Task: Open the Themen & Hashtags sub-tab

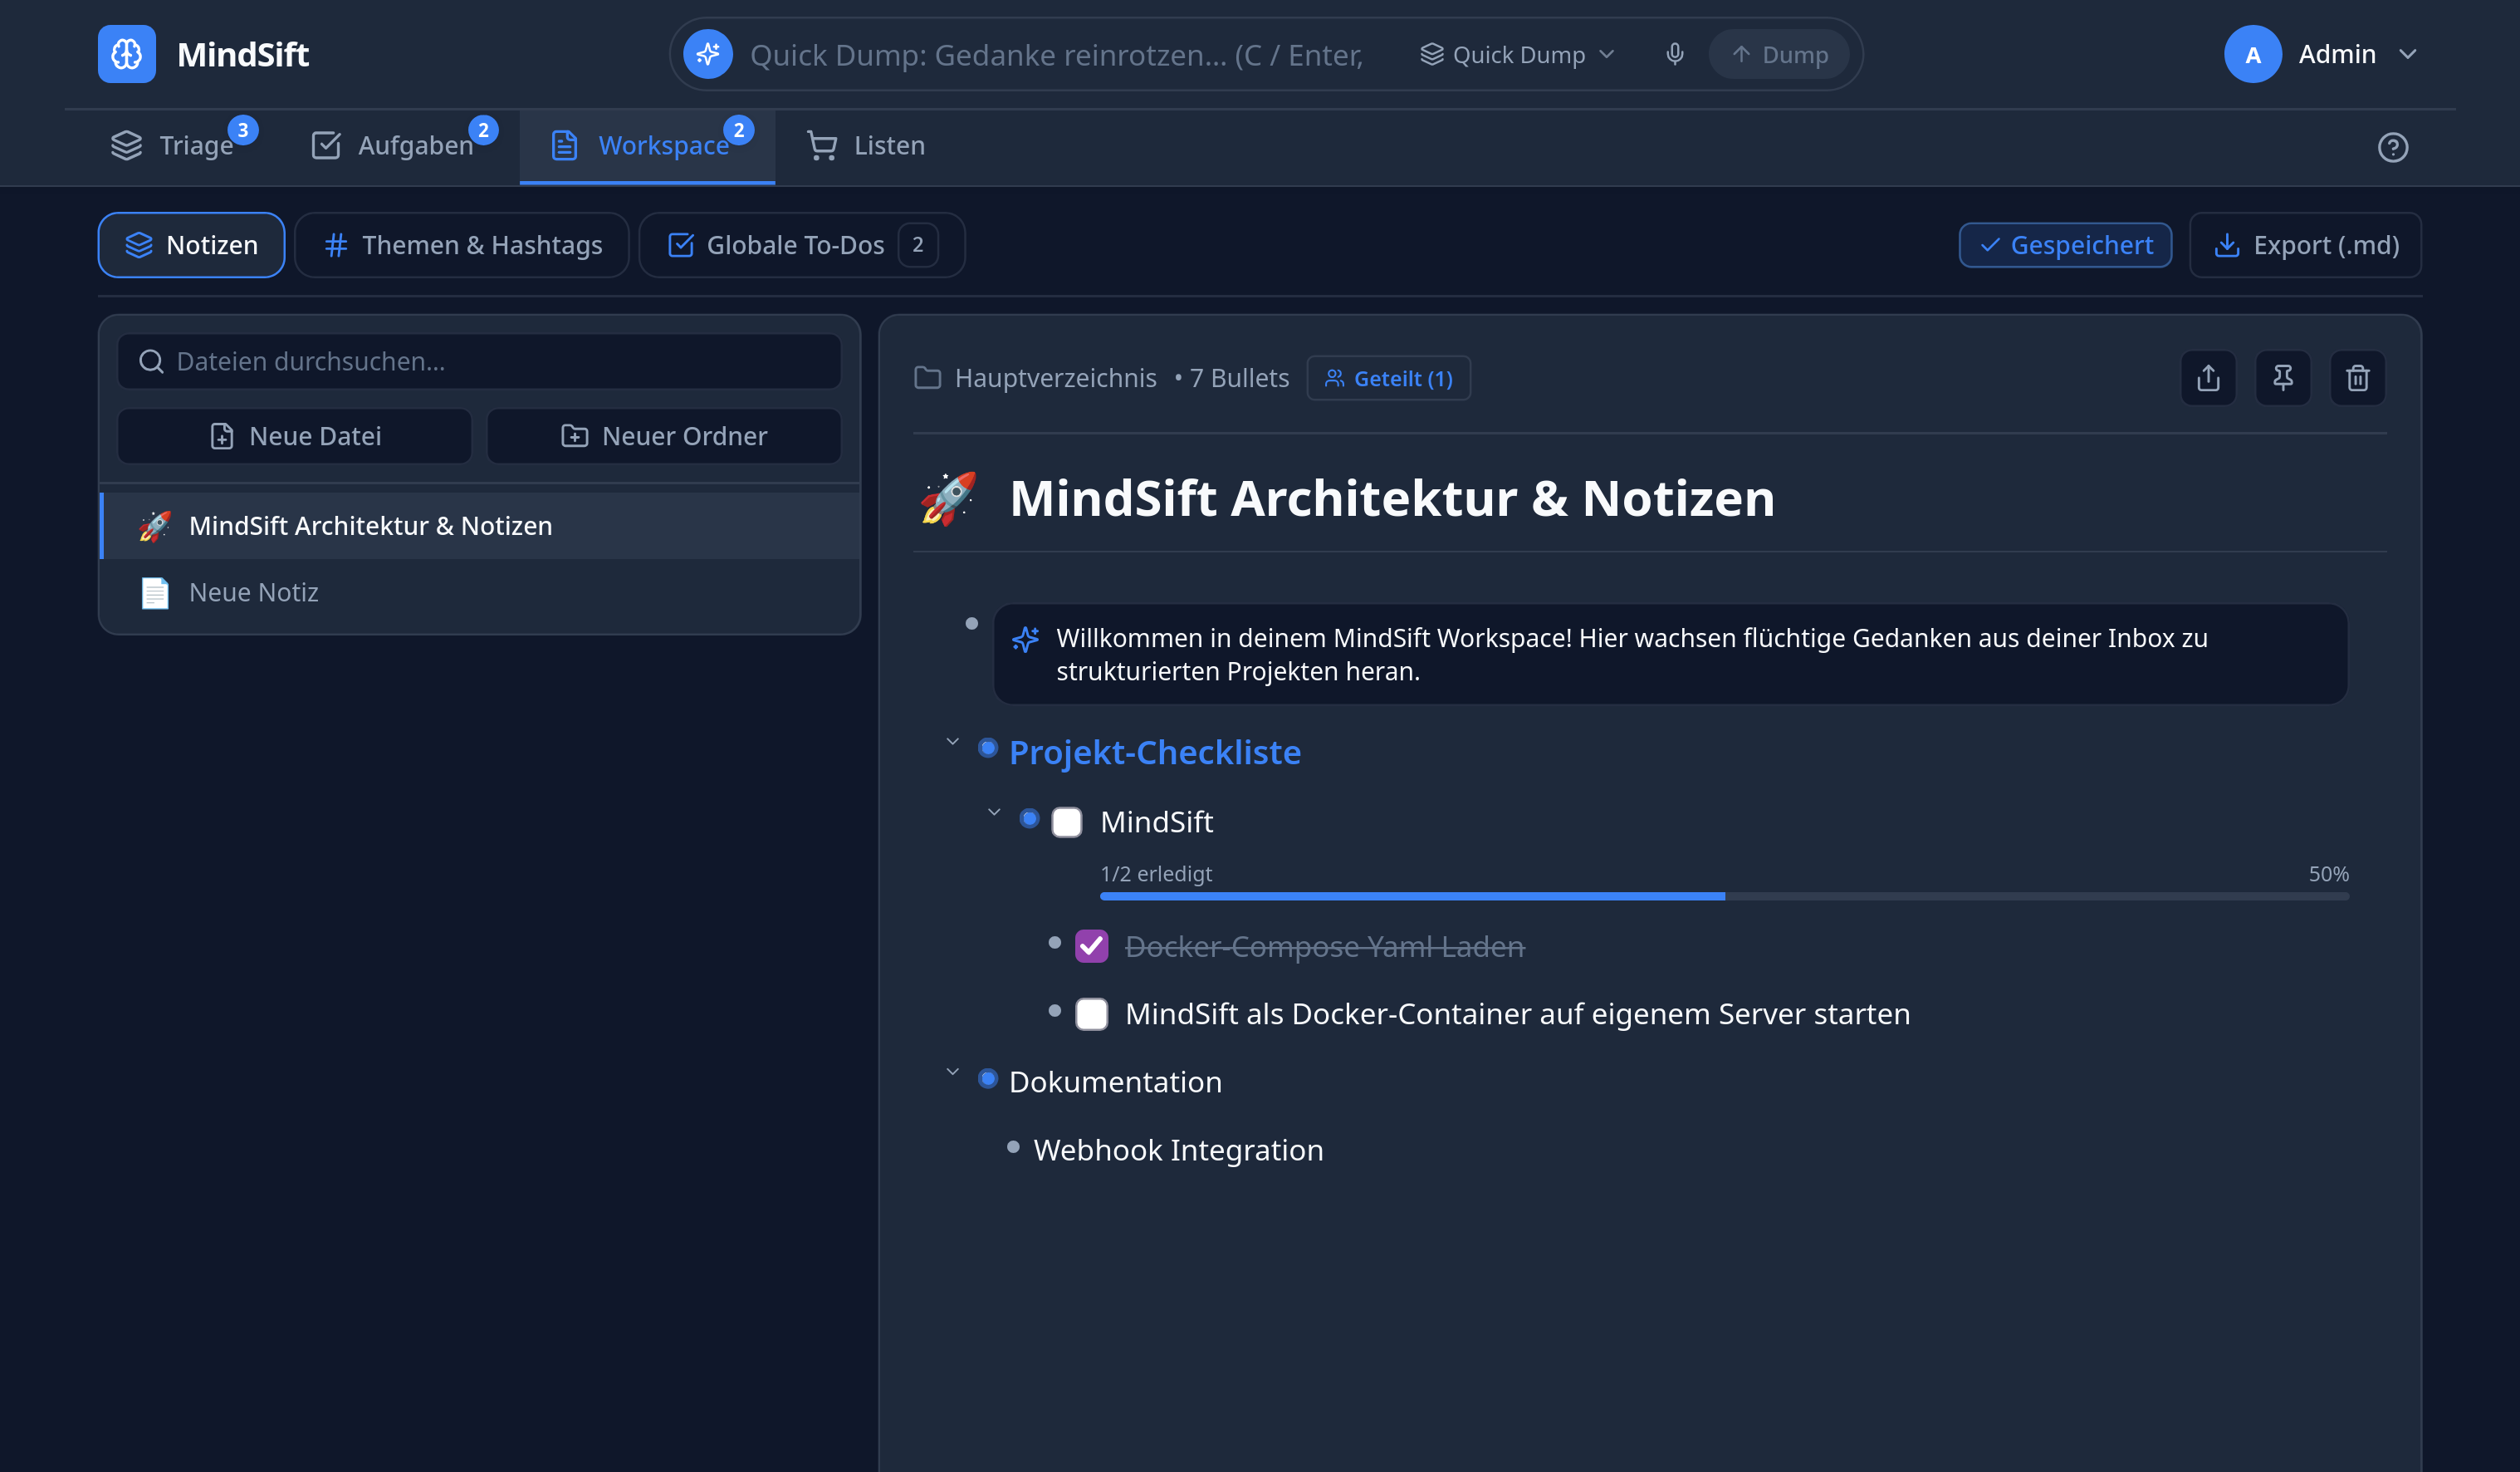Action: click(462, 245)
